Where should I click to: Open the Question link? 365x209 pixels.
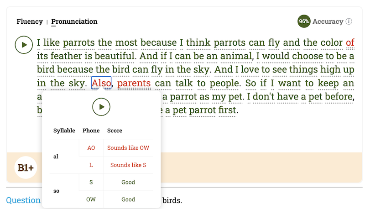[23, 200]
